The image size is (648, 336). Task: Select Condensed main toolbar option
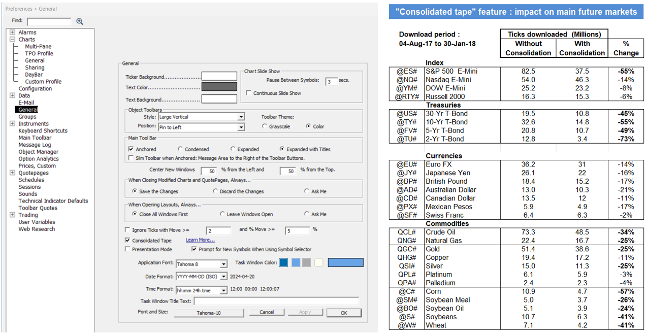click(180, 149)
